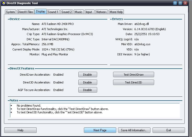The height and width of the screenshot is (137, 192).
Task: Go to the Sound 2 tab
Action: [67, 12]
